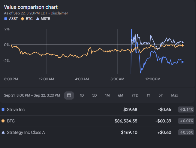
Task: Click the BTC orange diamond legend icon
Action: [x=23, y=19]
